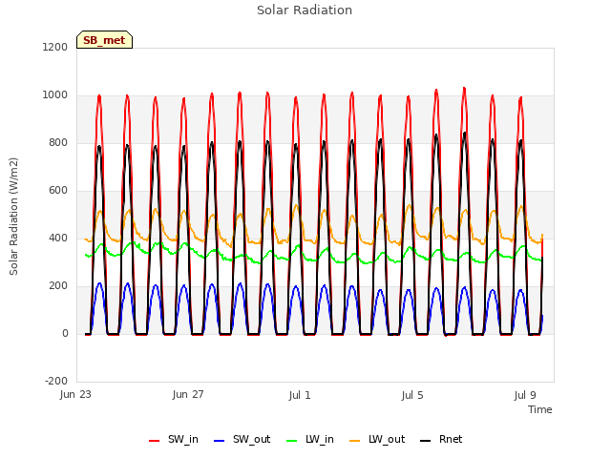Click the 0 y-axis tick label
Viewport: 611px width, 458px height.
pos(65,333)
